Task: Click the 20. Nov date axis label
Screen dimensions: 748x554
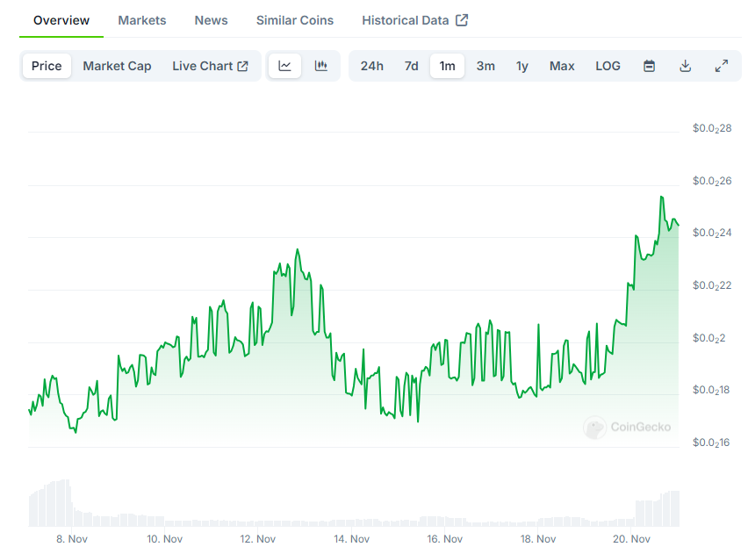Action: tap(631, 539)
